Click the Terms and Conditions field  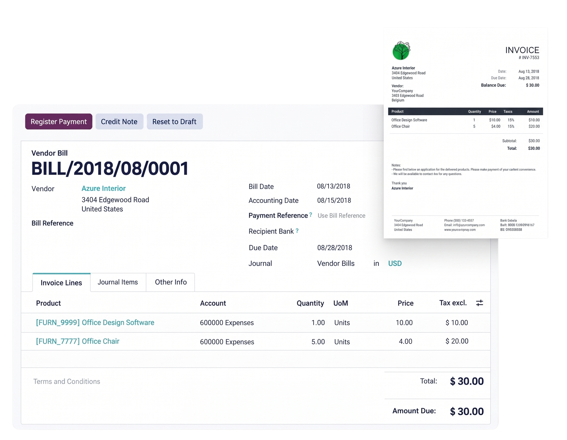click(x=67, y=381)
